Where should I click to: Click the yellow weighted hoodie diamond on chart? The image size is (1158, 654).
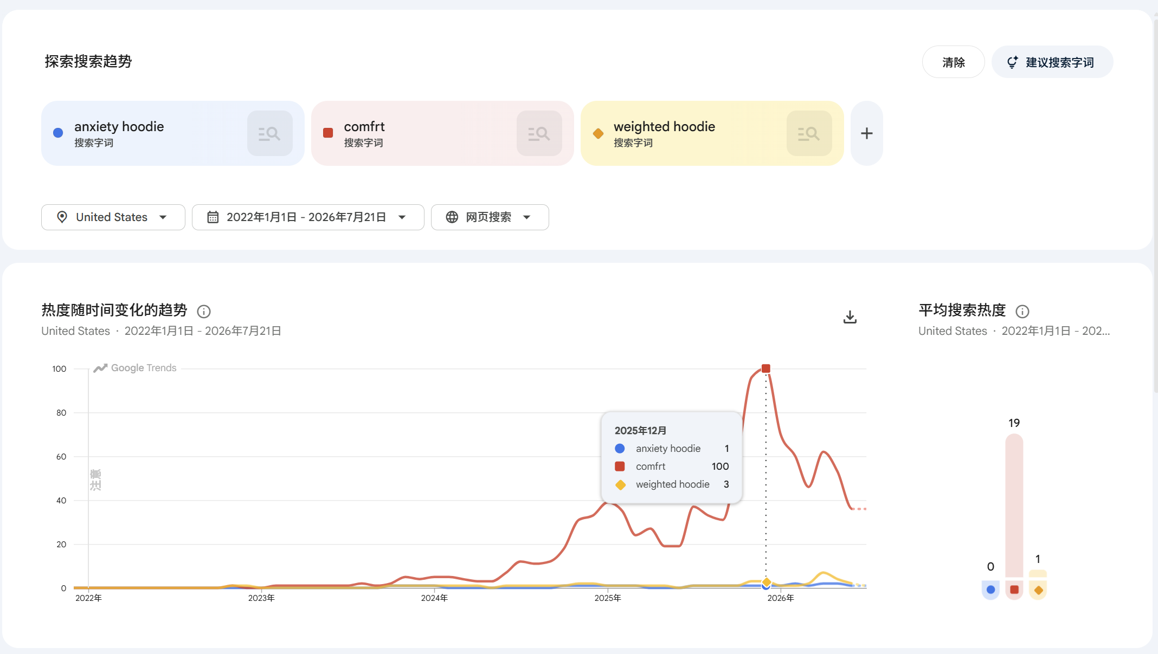[x=766, y=582]
